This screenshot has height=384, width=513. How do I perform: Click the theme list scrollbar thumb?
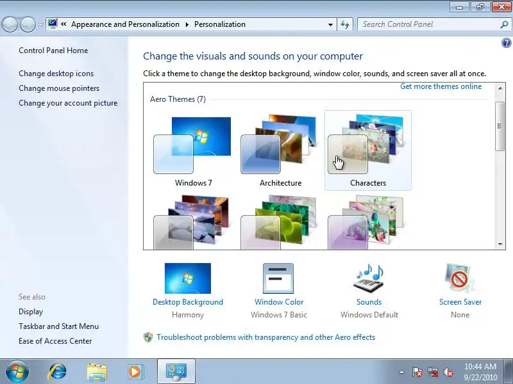[500, 126]
